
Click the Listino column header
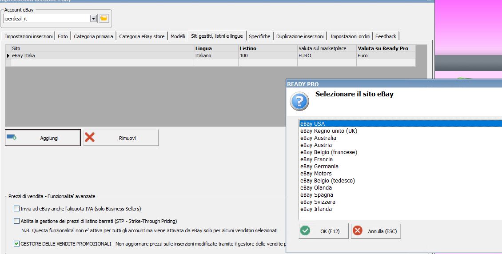click(268, 48)
